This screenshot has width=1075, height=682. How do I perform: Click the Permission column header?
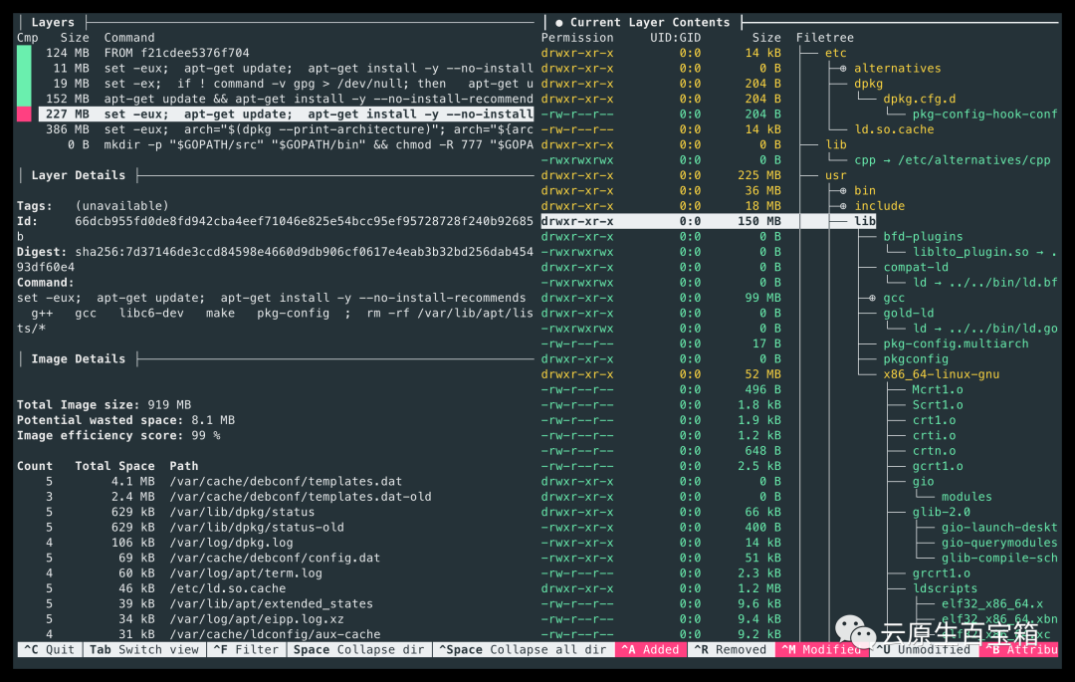click(577, 38)
